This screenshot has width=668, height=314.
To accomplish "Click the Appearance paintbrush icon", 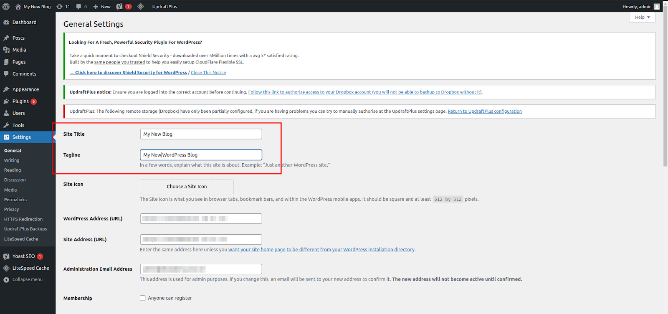I will pos(6,89).
